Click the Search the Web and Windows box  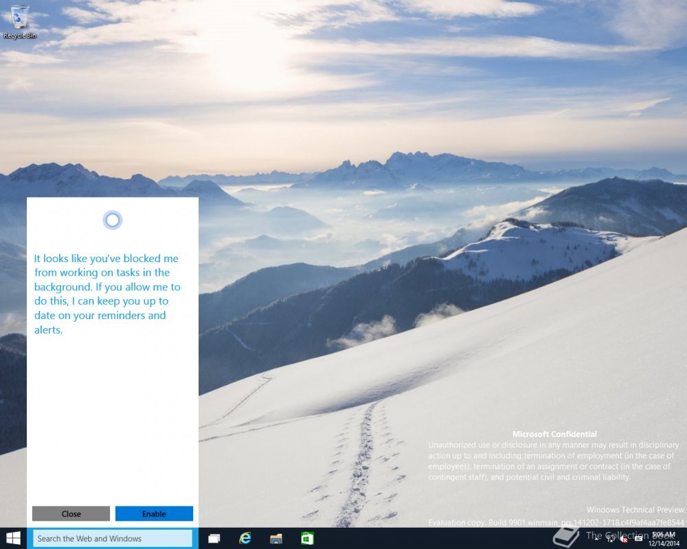pyautogui.click(x=112, y=539)
